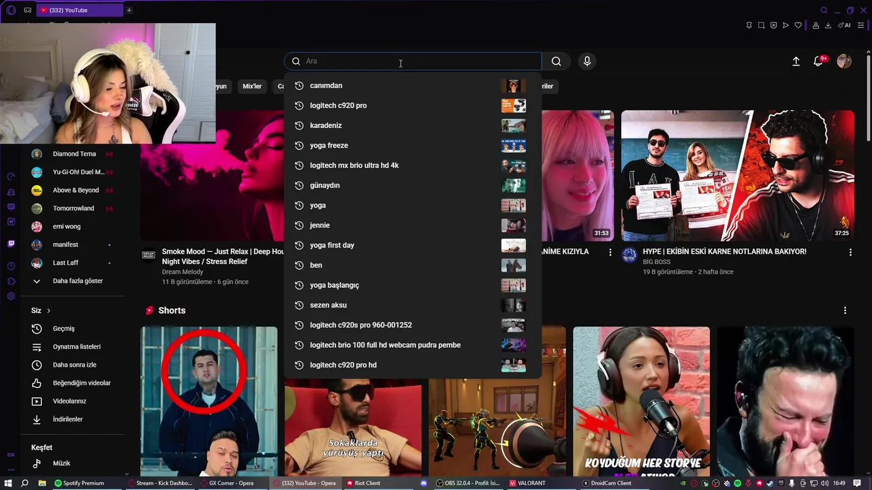The image size is (872, 490).
Task: Open Opera tab search icon in title bar
Action: coord(824,10)
